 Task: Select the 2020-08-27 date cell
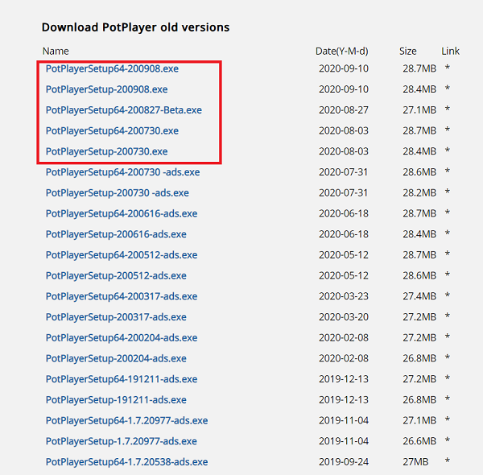pyautogui.click(x=344, y=110)
